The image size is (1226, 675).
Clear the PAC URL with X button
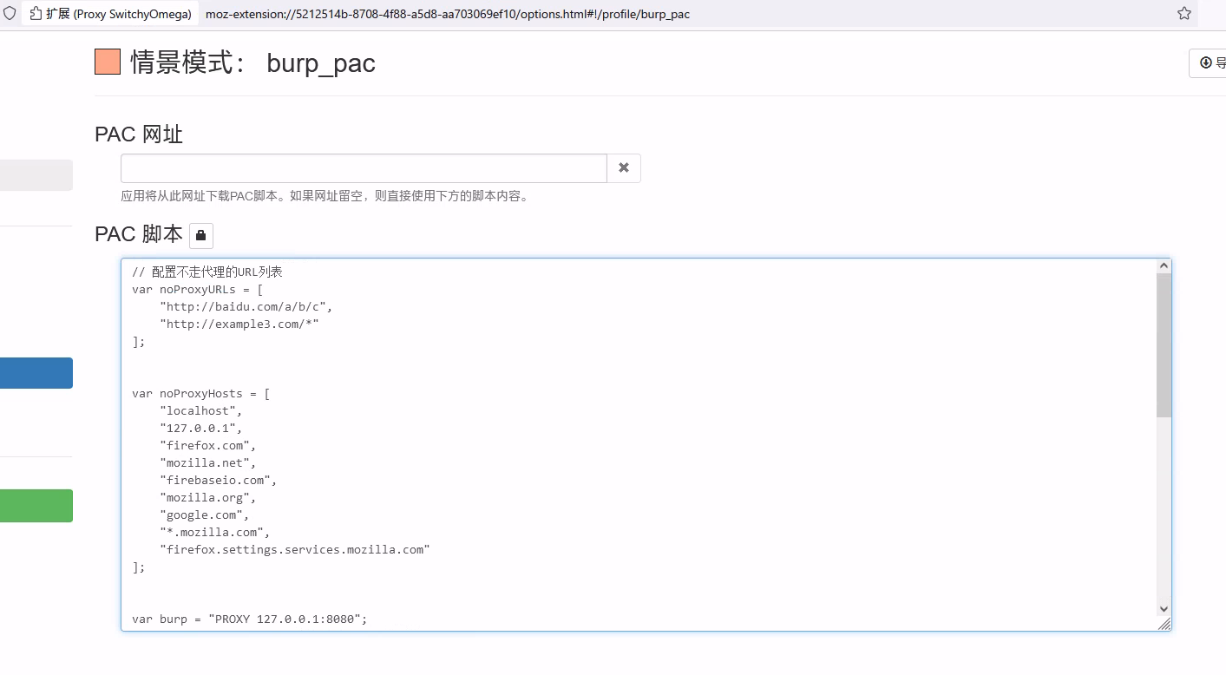pos(623,168)
